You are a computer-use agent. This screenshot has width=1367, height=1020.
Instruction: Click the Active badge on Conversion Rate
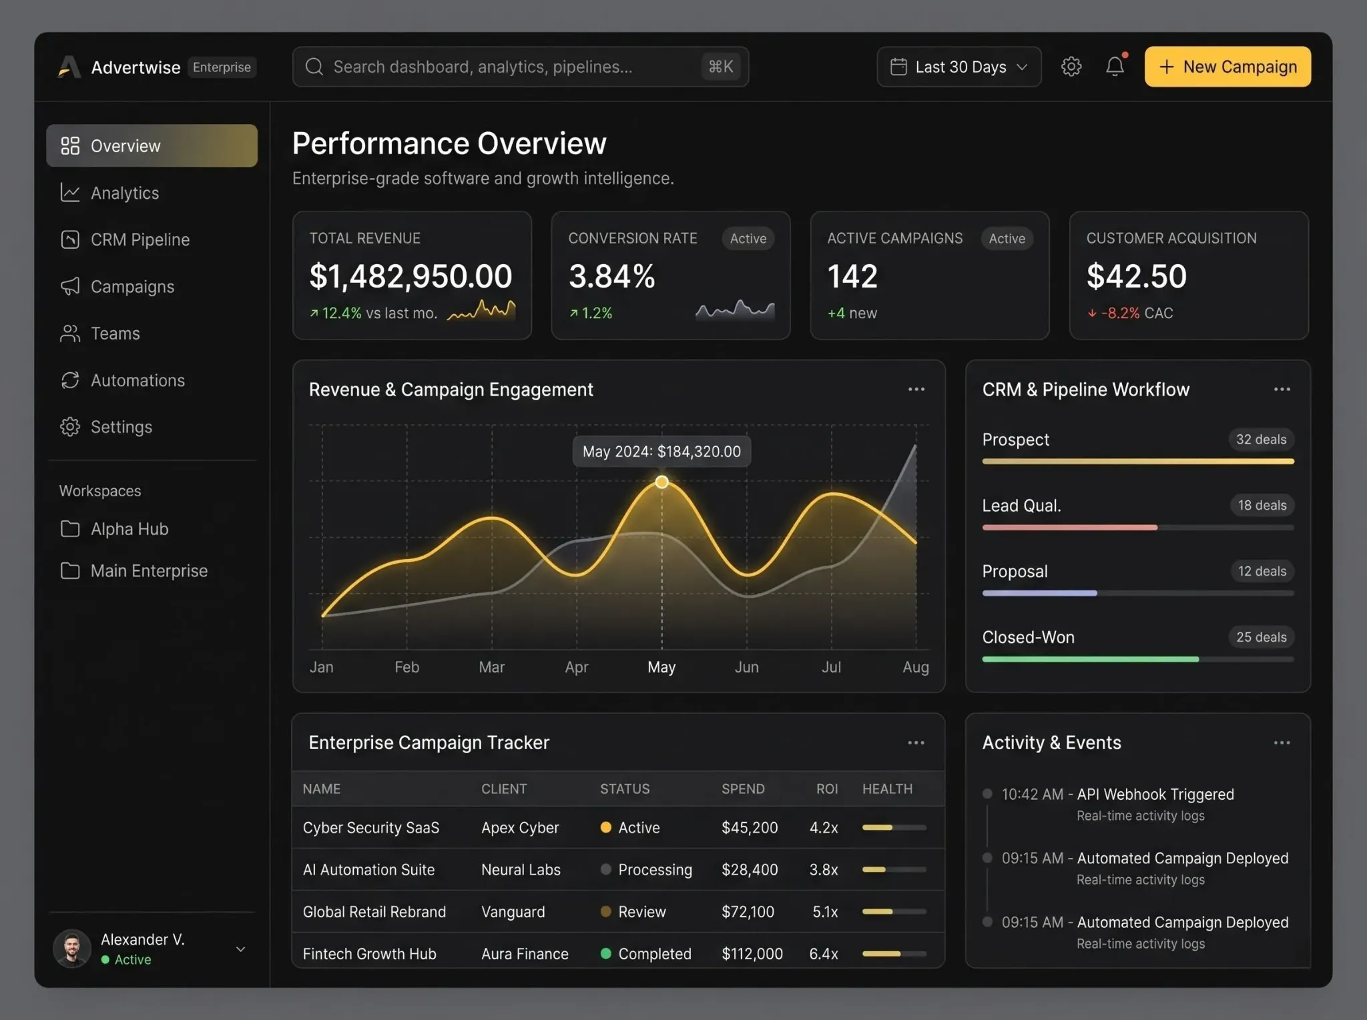748,239
